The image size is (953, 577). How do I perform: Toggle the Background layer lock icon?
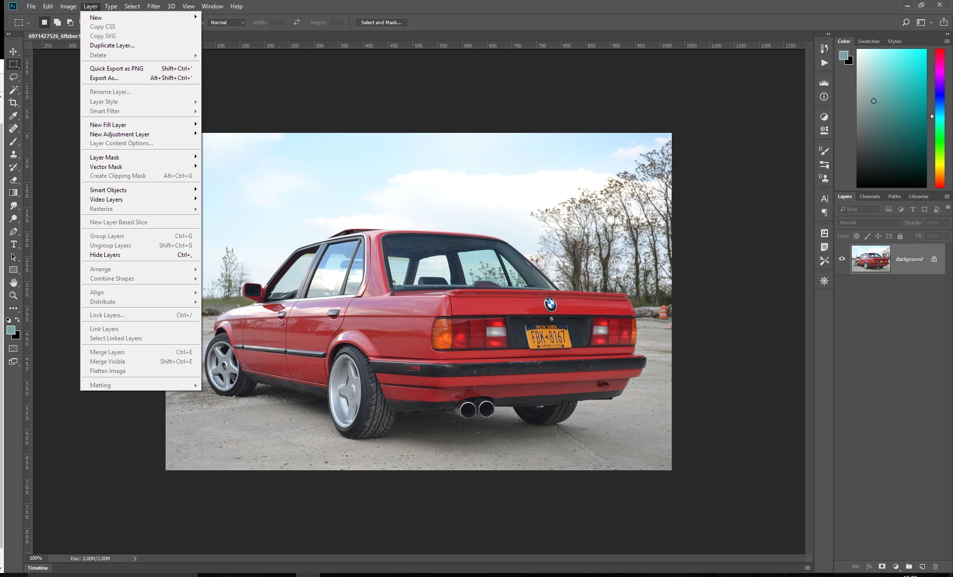(934, 259)
